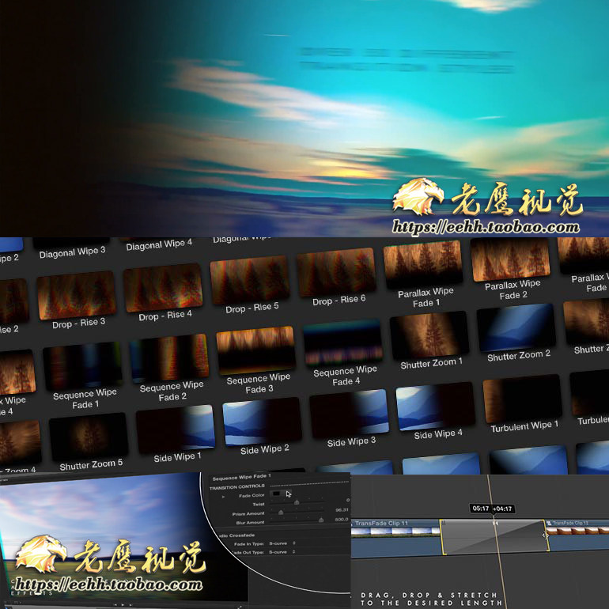Click the 05:17 +04:17 timecode tooltip
The image size is (609, 609).
point(492,509)
